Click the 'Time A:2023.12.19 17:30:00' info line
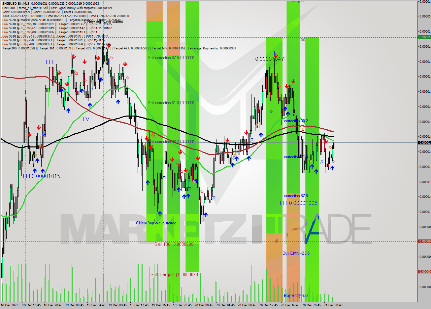This screenshot has width=431, height=309. [x=65, y=16]
